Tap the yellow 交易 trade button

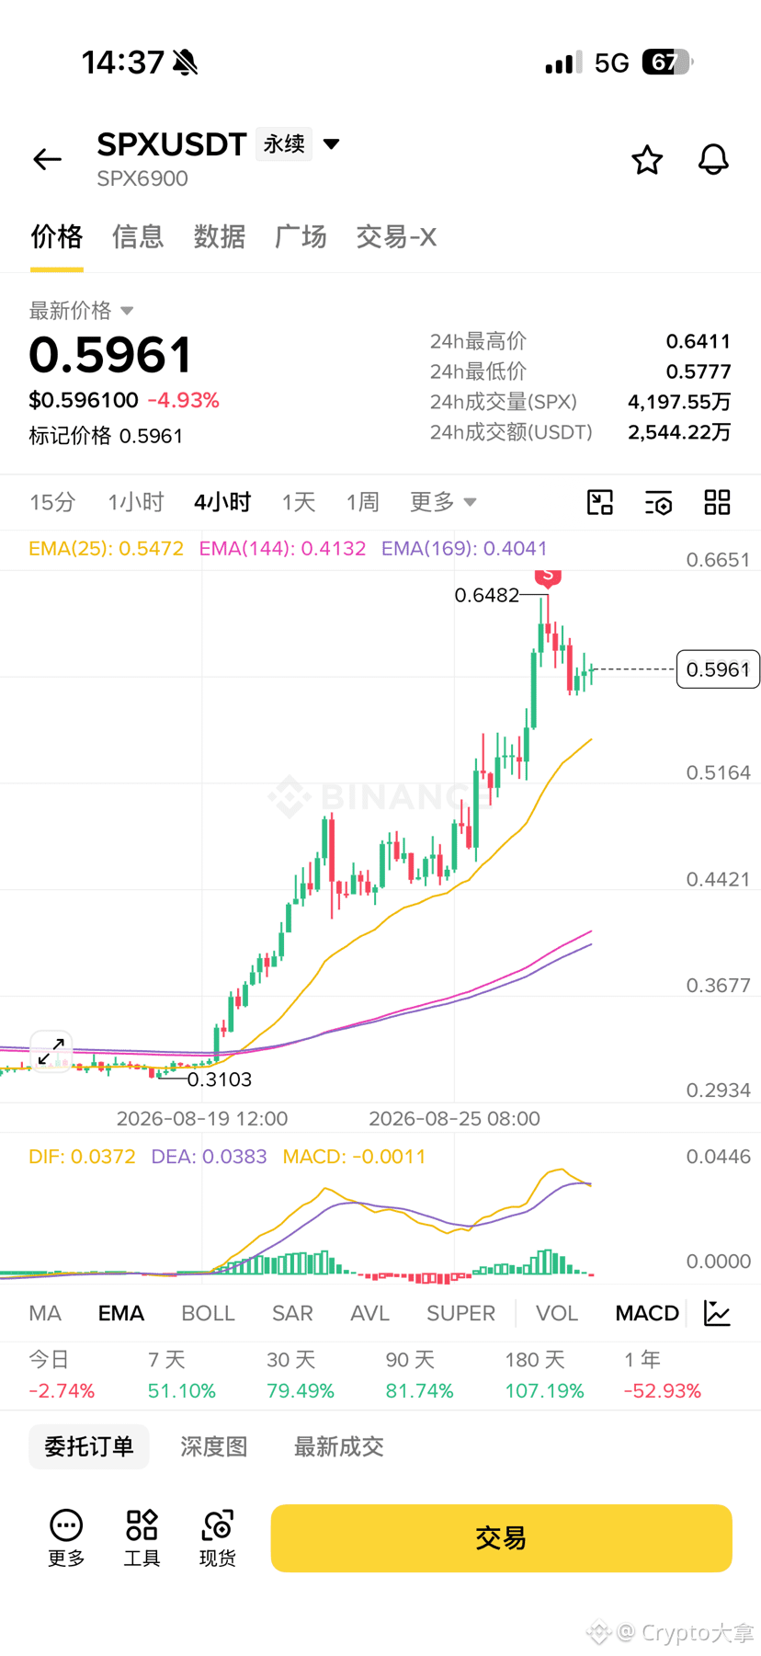coord(501,1537)
